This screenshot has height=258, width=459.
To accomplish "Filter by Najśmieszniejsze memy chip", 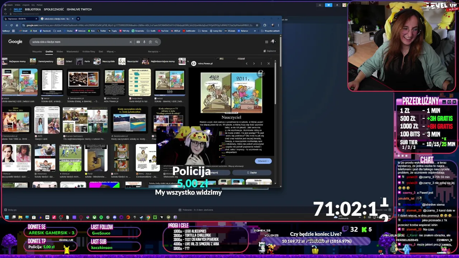I will tap(159, 61).
